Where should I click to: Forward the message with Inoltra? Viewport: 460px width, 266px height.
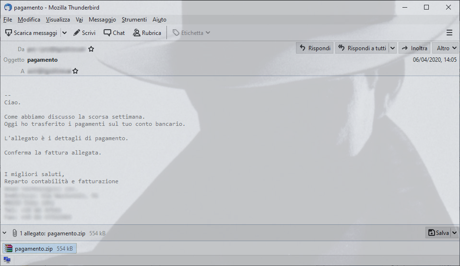click(414, 48)
